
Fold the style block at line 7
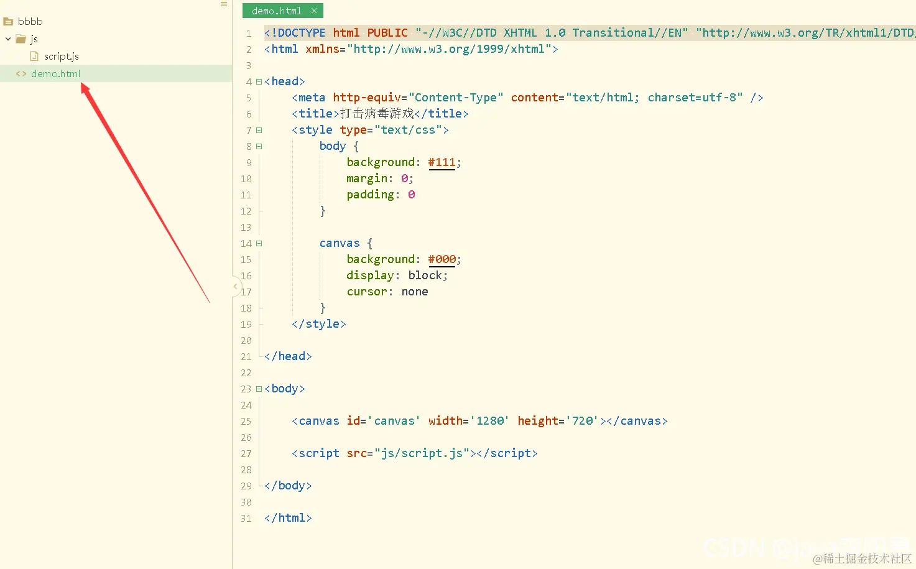coord(259,130)
